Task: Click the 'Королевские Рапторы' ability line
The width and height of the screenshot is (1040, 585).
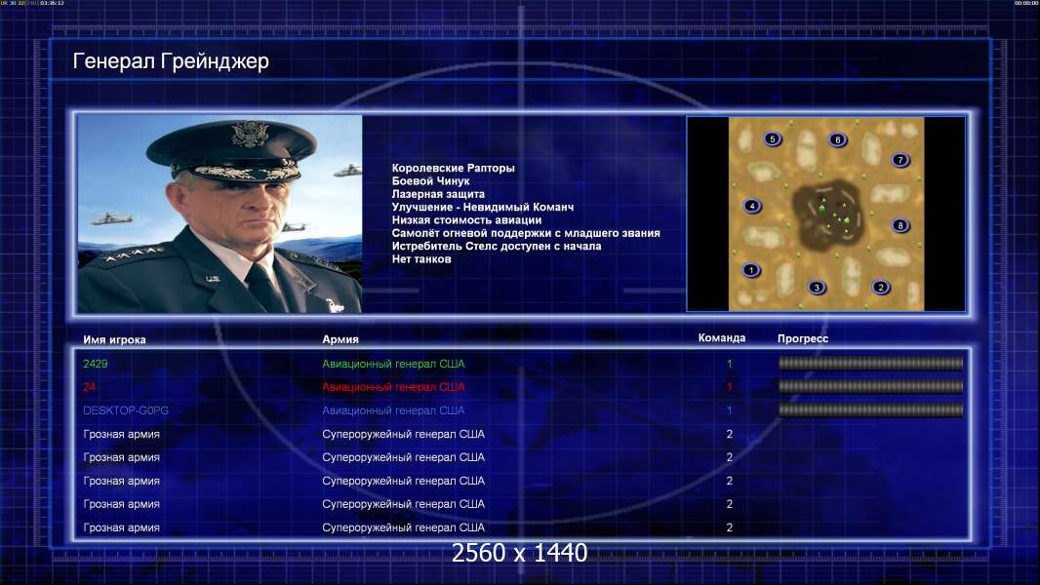Action: (453, 169)
